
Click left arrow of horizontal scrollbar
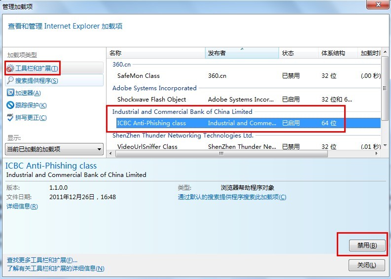click(110, 154)
